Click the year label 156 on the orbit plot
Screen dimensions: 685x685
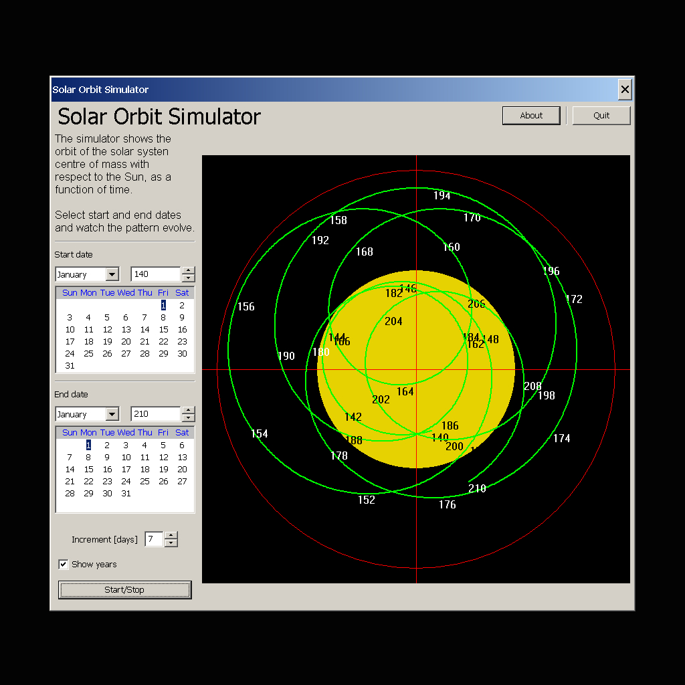tap(246, 306)
